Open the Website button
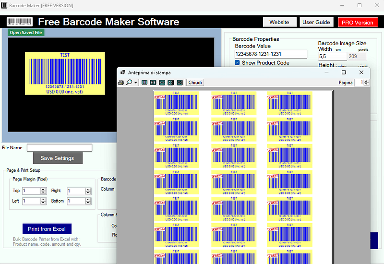The width and height of the screenshot is (384, 264). point(279,22)
